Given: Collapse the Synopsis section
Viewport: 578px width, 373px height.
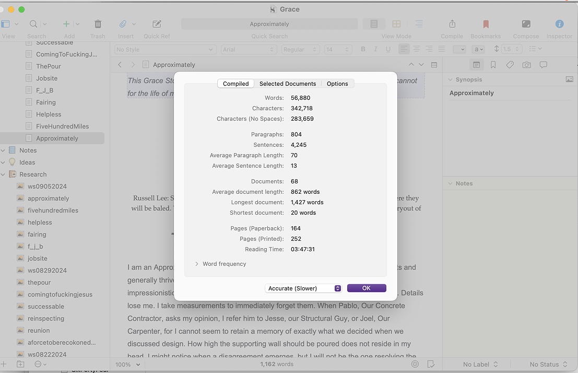Looking at the screenshot, I should point(450,79).
